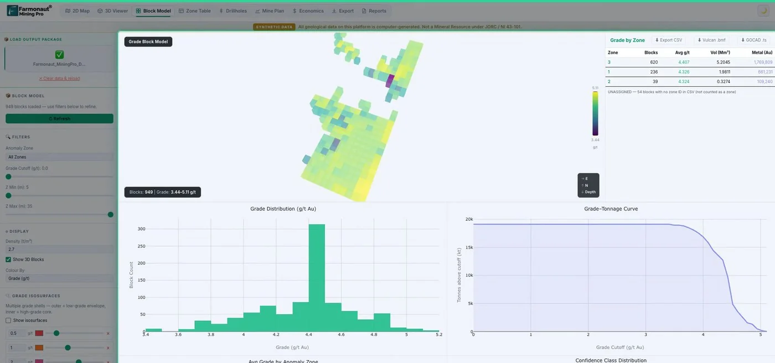775x363 pixels.
Task: Click the 1,769,809 metal value
Action: click(x=763, y=62)
